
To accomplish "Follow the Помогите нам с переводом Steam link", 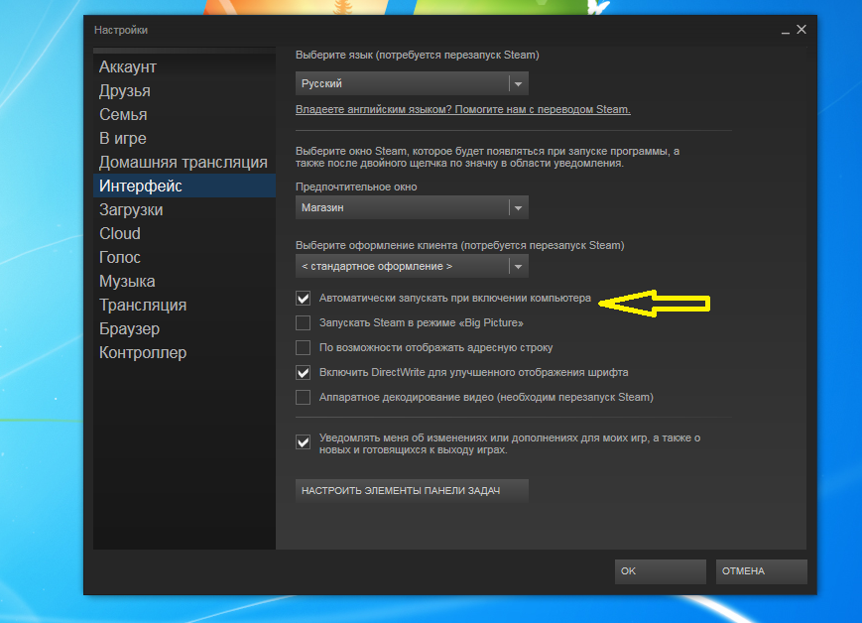I will click(x=463, y=109).
